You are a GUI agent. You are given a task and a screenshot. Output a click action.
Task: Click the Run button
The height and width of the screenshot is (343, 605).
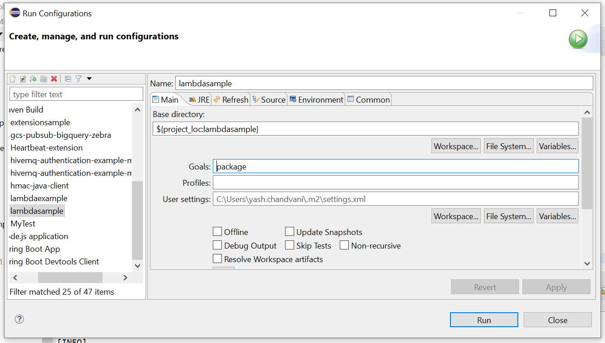click(x=484, y=320)
